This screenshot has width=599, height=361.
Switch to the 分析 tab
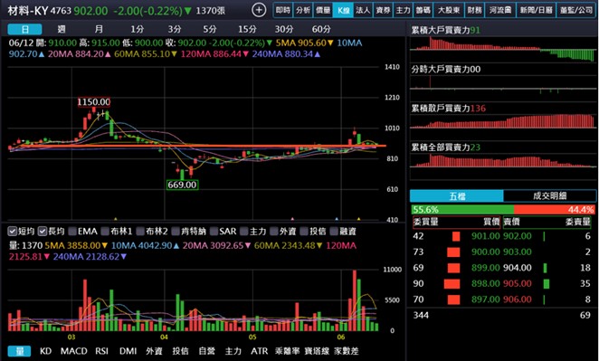[x=303, y=10]
